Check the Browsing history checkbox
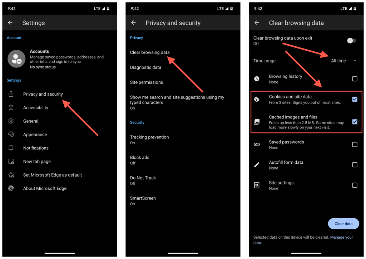This screenshot has height=259, width=366. pos(355,79)
